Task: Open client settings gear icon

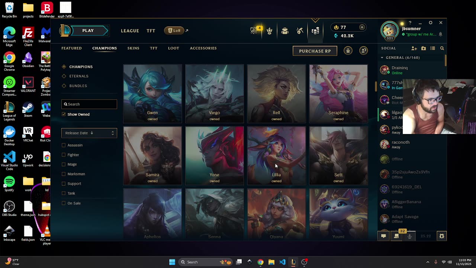Action: (x=431, y=23)
